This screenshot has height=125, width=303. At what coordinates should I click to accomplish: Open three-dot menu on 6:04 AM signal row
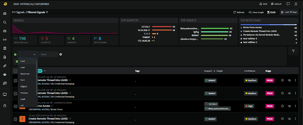coord(295,119)
